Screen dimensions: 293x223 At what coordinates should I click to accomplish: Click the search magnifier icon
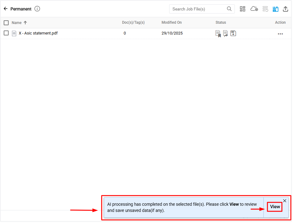229,9
